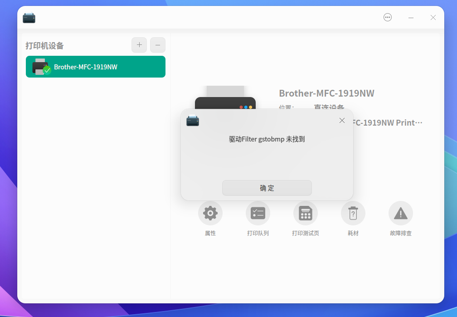
Task: Dismiss the gstobmp error dialog with X
Action: (342, 121)
